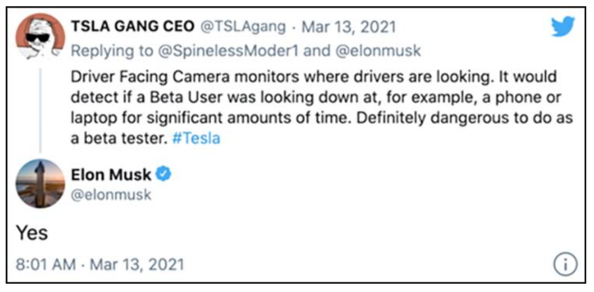Open the #Tesla hashtag
Image resolution: width=594 pixels, height=292 pixels.
coord(195,138)
